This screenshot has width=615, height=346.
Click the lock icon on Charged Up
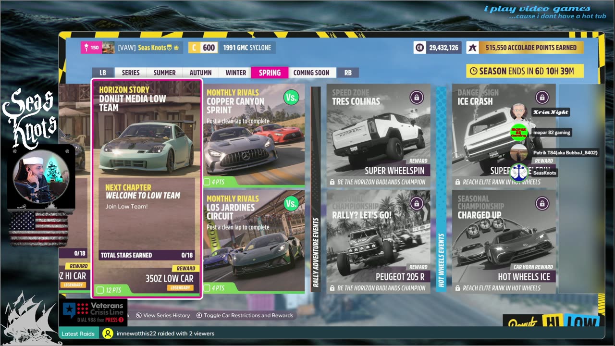542,204
